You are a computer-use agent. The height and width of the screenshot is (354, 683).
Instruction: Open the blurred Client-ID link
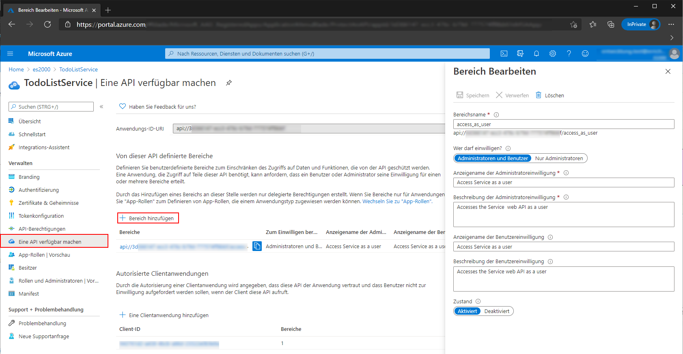click(x=169, y=344)
